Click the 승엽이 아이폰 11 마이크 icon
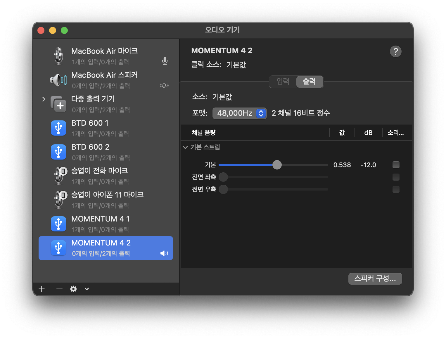 pyautogui.click(x=60, y=200)
